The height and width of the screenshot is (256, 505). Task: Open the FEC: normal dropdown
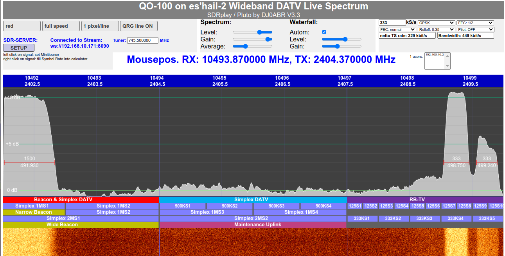(397, 30)
